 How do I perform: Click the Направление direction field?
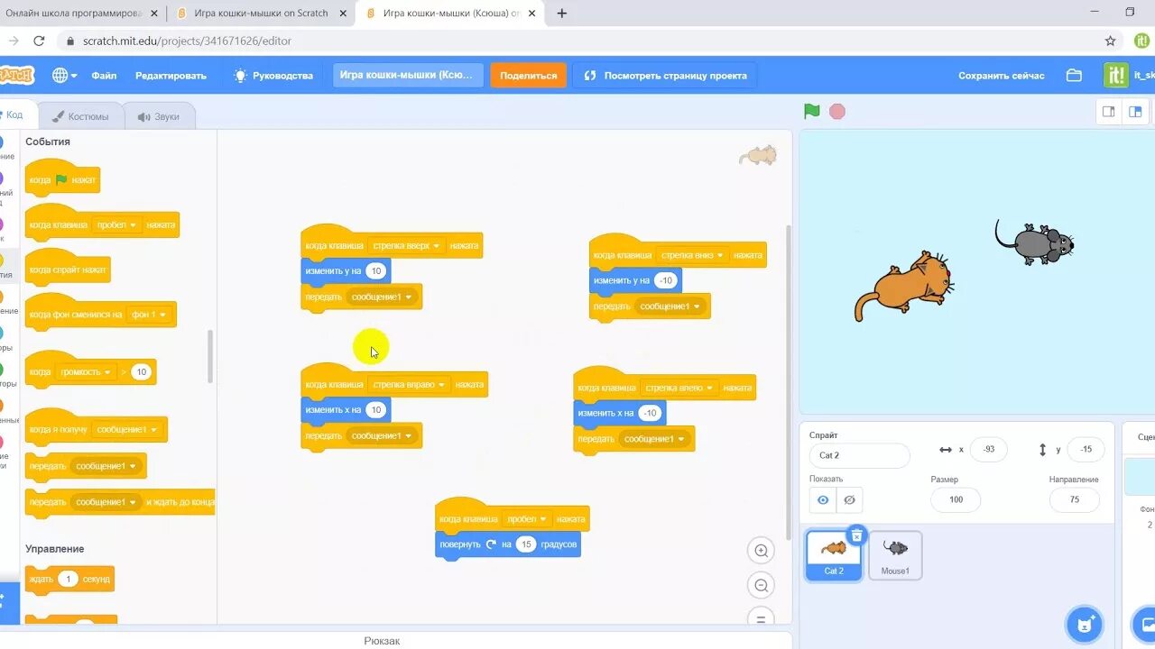(x=1074, y=499)
